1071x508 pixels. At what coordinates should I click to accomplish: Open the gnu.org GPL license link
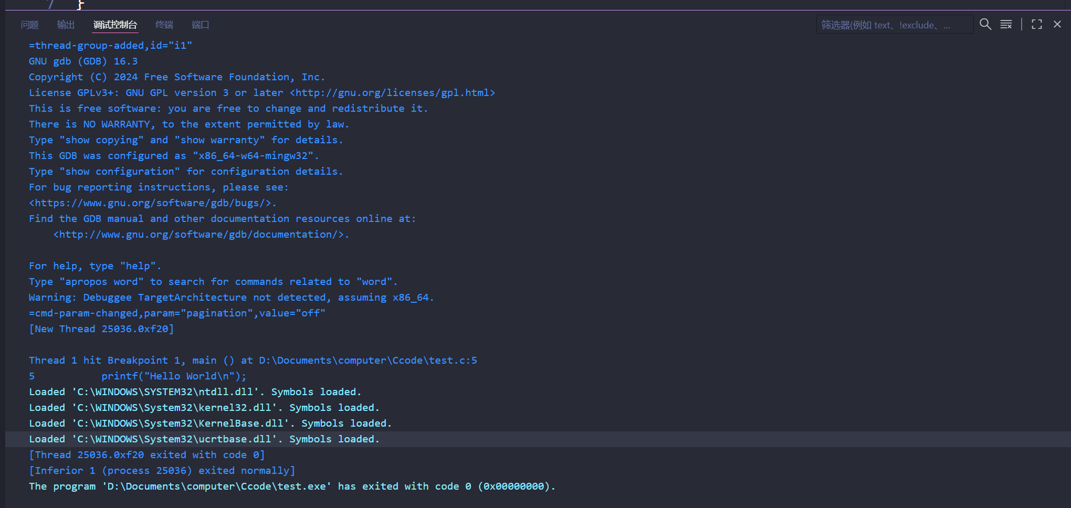click(x=392, y=93)
